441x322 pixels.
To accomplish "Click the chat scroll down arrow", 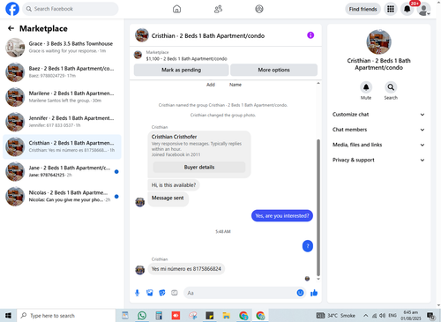I will (x=318, y=279).
